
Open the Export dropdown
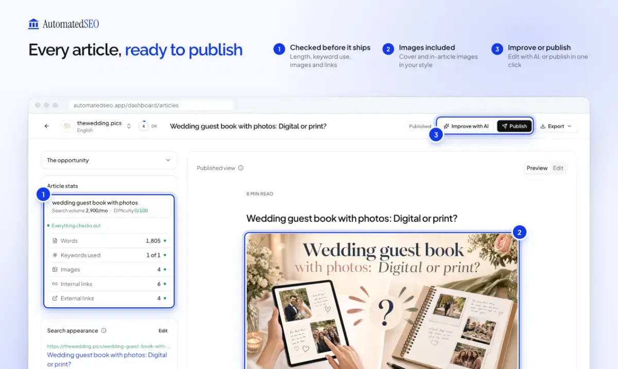coord(556,126)
